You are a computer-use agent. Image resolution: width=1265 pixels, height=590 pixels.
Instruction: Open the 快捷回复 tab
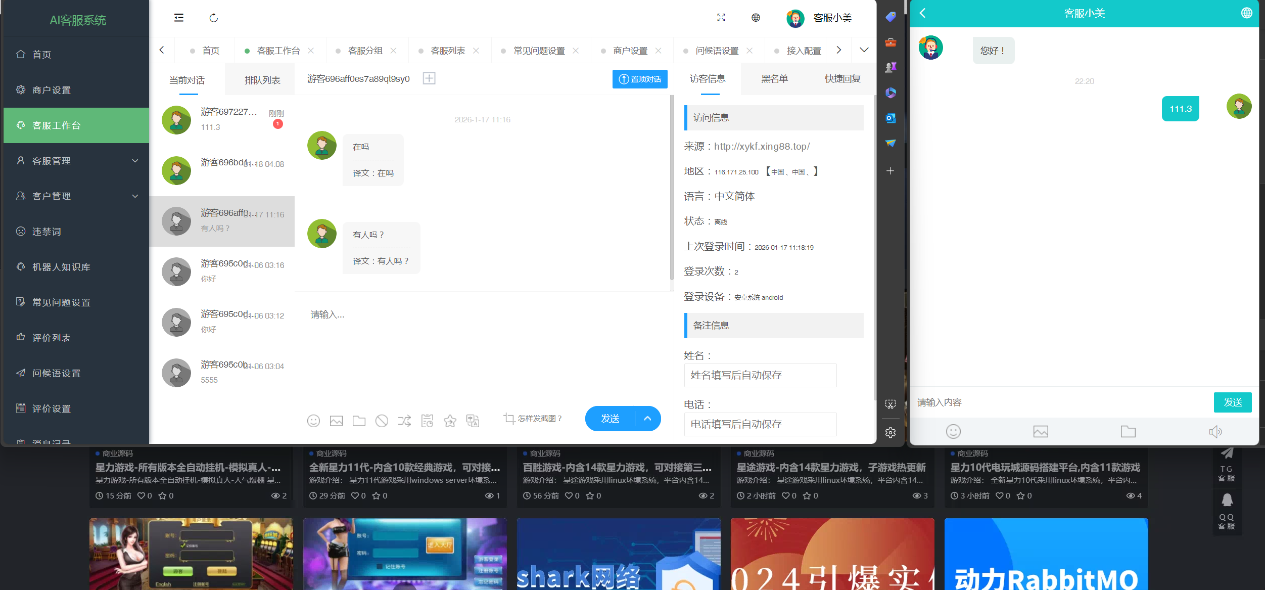[842, 79]
